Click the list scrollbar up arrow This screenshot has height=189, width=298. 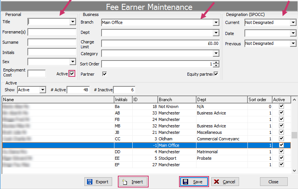click(x=294, y=100)
